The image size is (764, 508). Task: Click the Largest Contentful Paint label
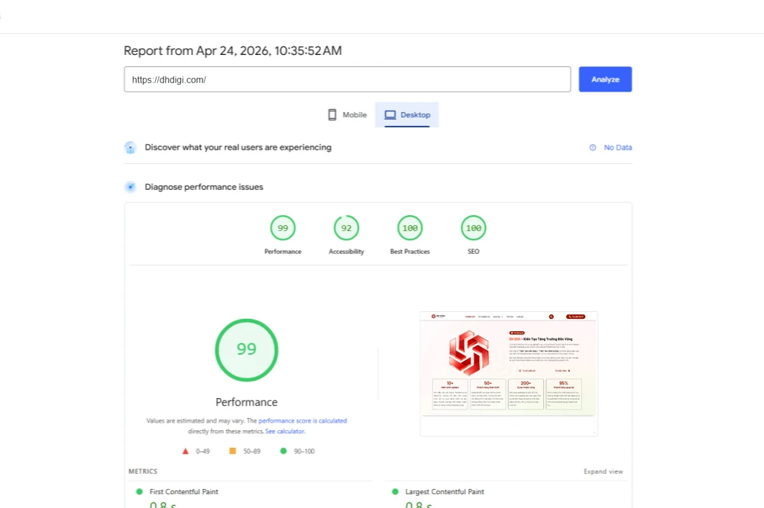tap(445, 491)
